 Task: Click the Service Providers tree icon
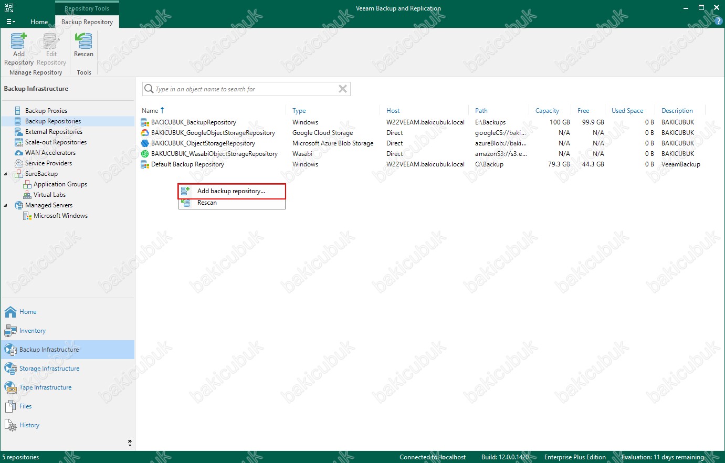[19, 163]
